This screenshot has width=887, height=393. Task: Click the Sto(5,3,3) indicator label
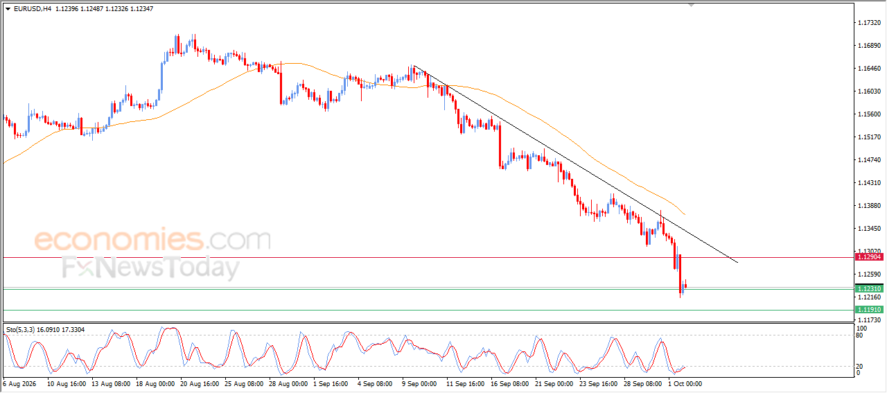tap(22, 329)
